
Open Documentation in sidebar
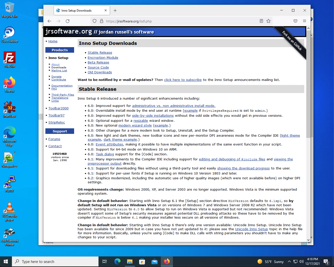click(62, 86)
